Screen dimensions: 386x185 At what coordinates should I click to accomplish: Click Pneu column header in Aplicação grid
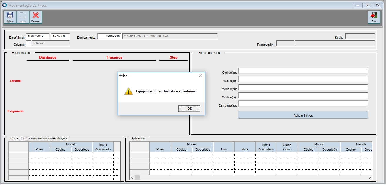point(160,147)
